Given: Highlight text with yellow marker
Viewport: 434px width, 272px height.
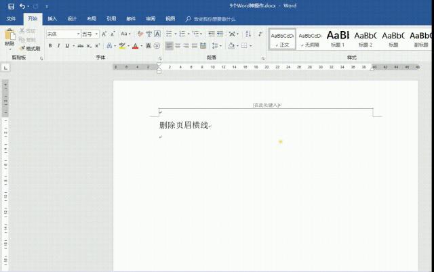Looking at the screenshot, I should [122, 46].
